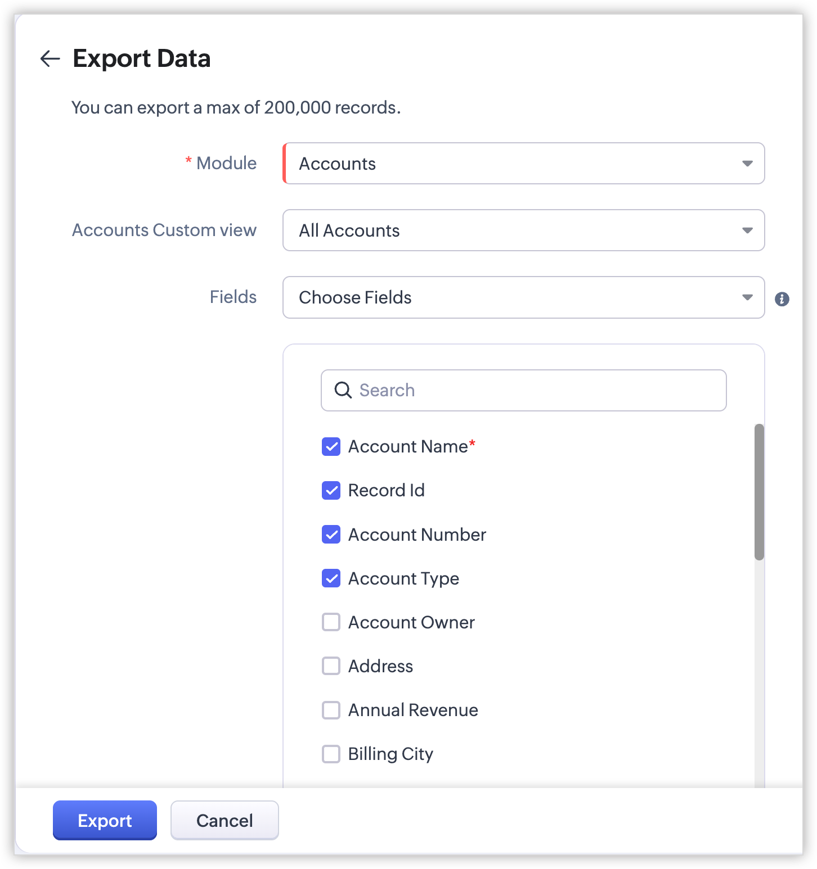Check the Address field checkbox
Screen dimensions: 817x869
(x=331, y=666)
